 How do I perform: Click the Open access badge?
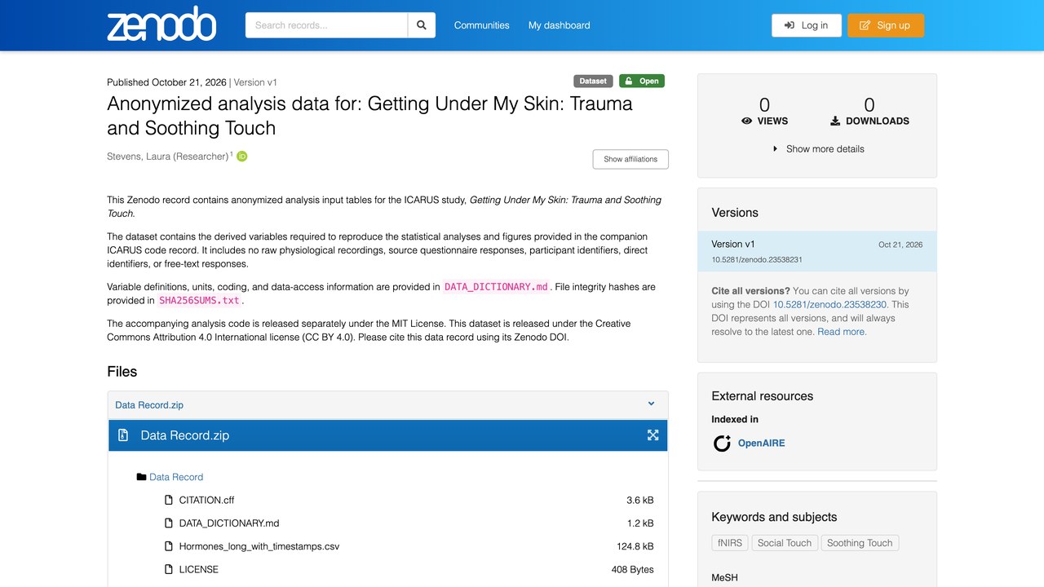(642, 81)
